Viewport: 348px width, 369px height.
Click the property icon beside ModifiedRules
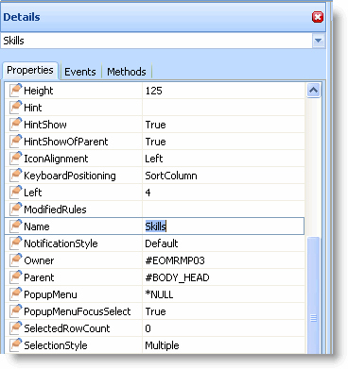[15, 209]
